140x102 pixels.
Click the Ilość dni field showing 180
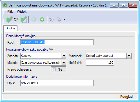pos(100,62)
